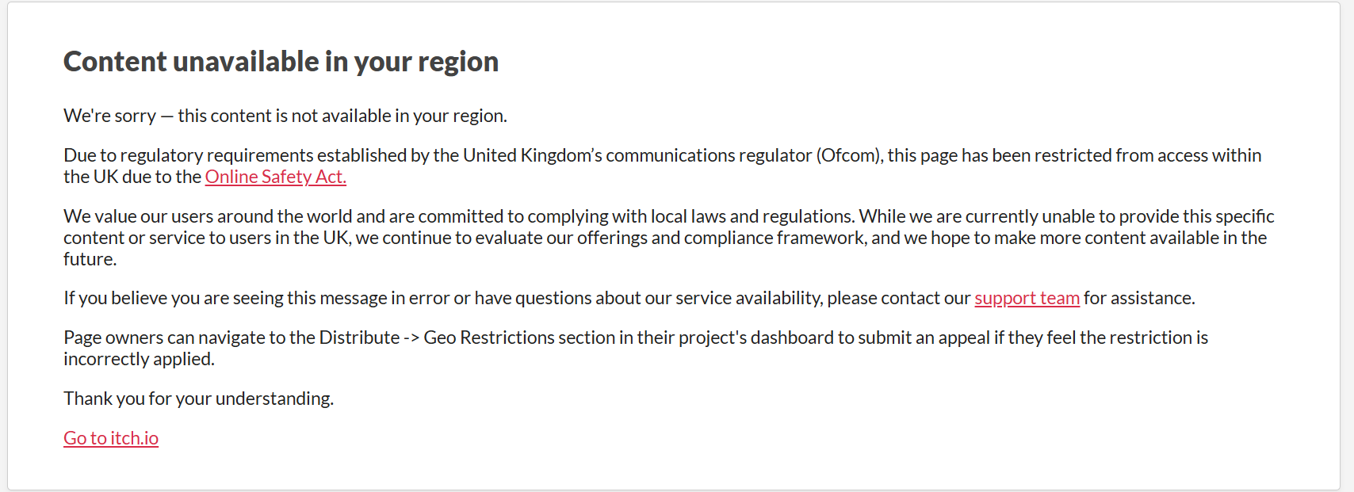Open the Online Safety Act link
The image size is (1354, 492).
coord(275,177)
